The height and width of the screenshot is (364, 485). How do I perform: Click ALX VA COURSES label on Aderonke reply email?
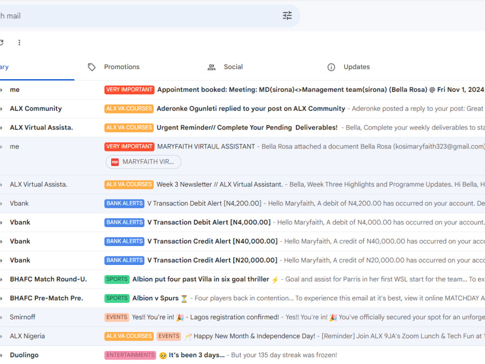tap(129, 109)
